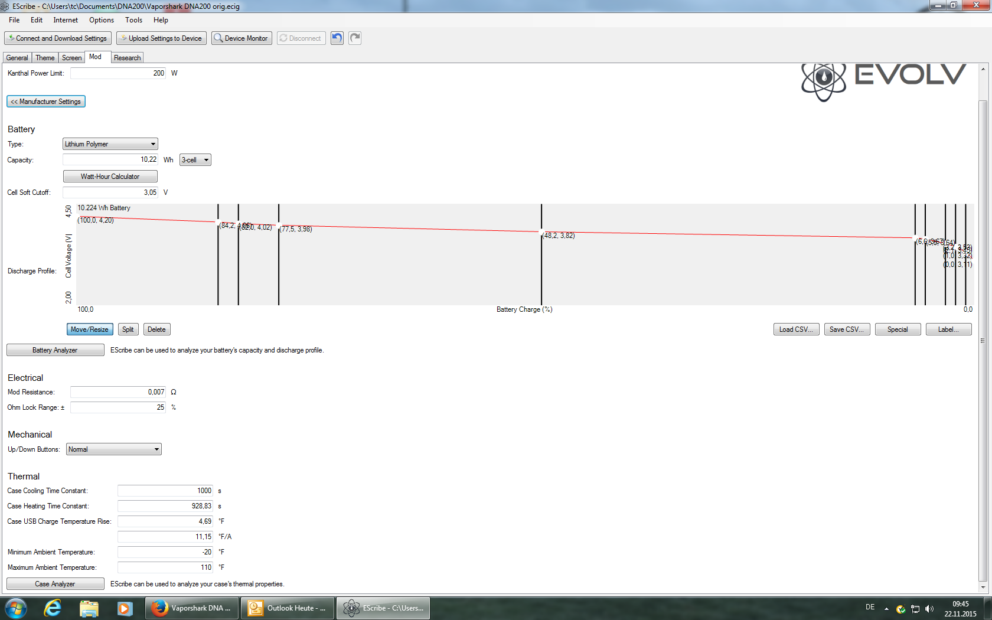
Task: Click the Undo arrow icon in toolbar
Action: (337, 38)
